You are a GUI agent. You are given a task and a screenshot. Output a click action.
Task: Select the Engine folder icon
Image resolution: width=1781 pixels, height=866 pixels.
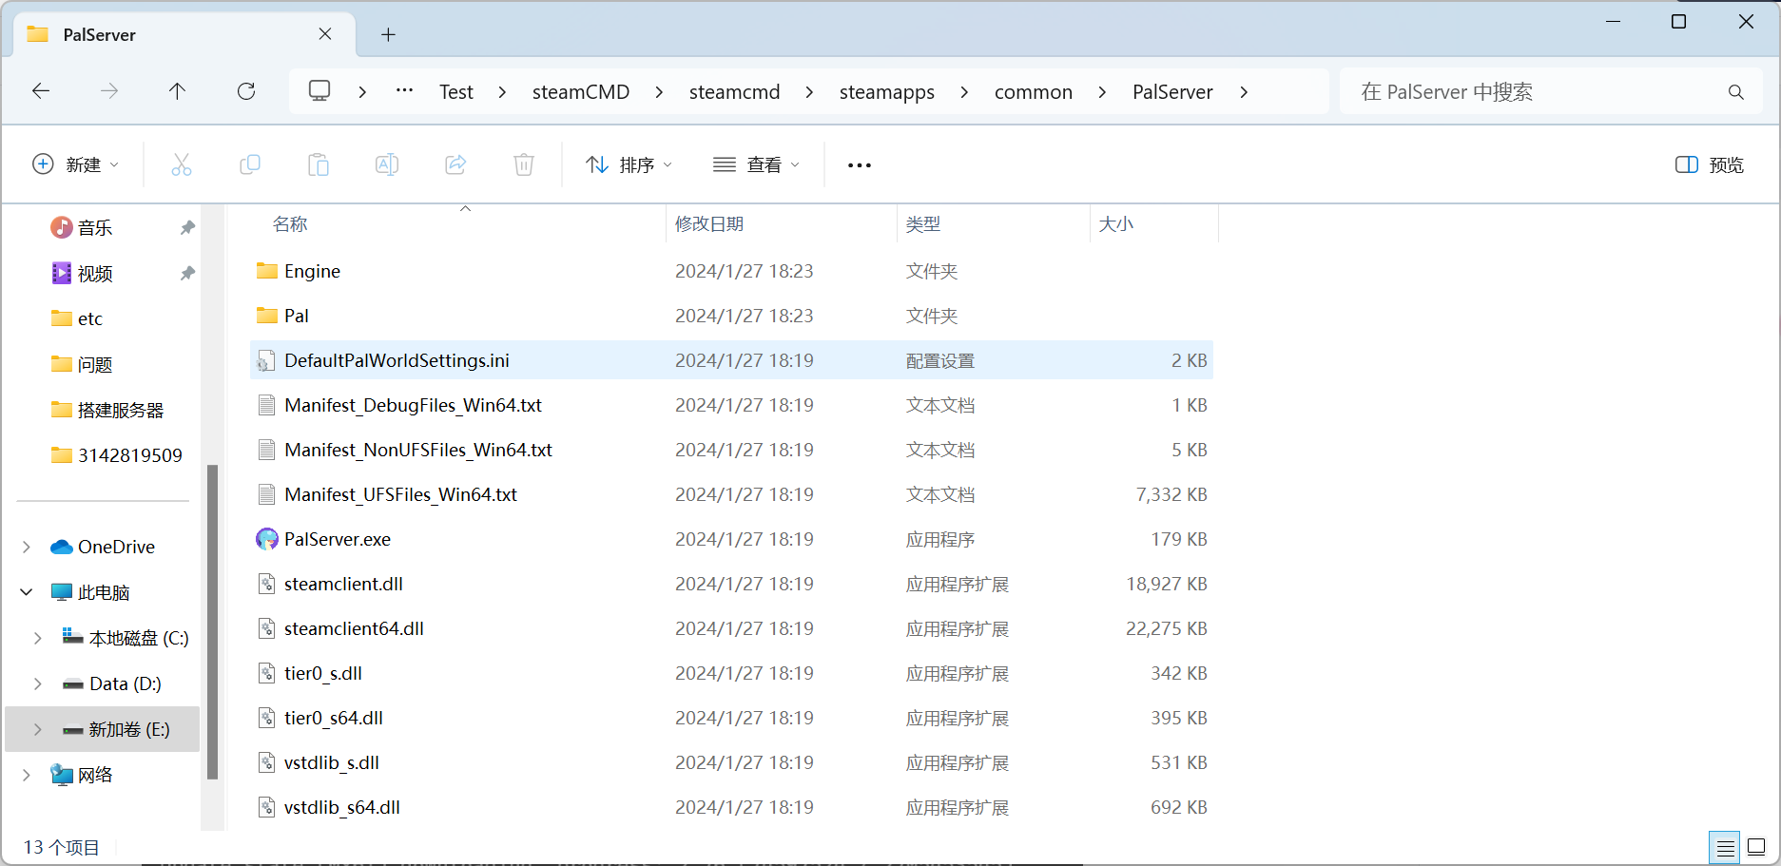[267, 271]
